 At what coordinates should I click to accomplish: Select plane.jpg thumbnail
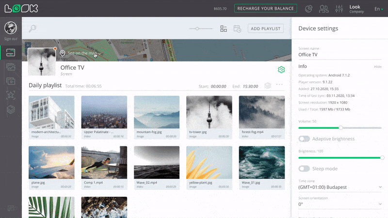point(51,162)
